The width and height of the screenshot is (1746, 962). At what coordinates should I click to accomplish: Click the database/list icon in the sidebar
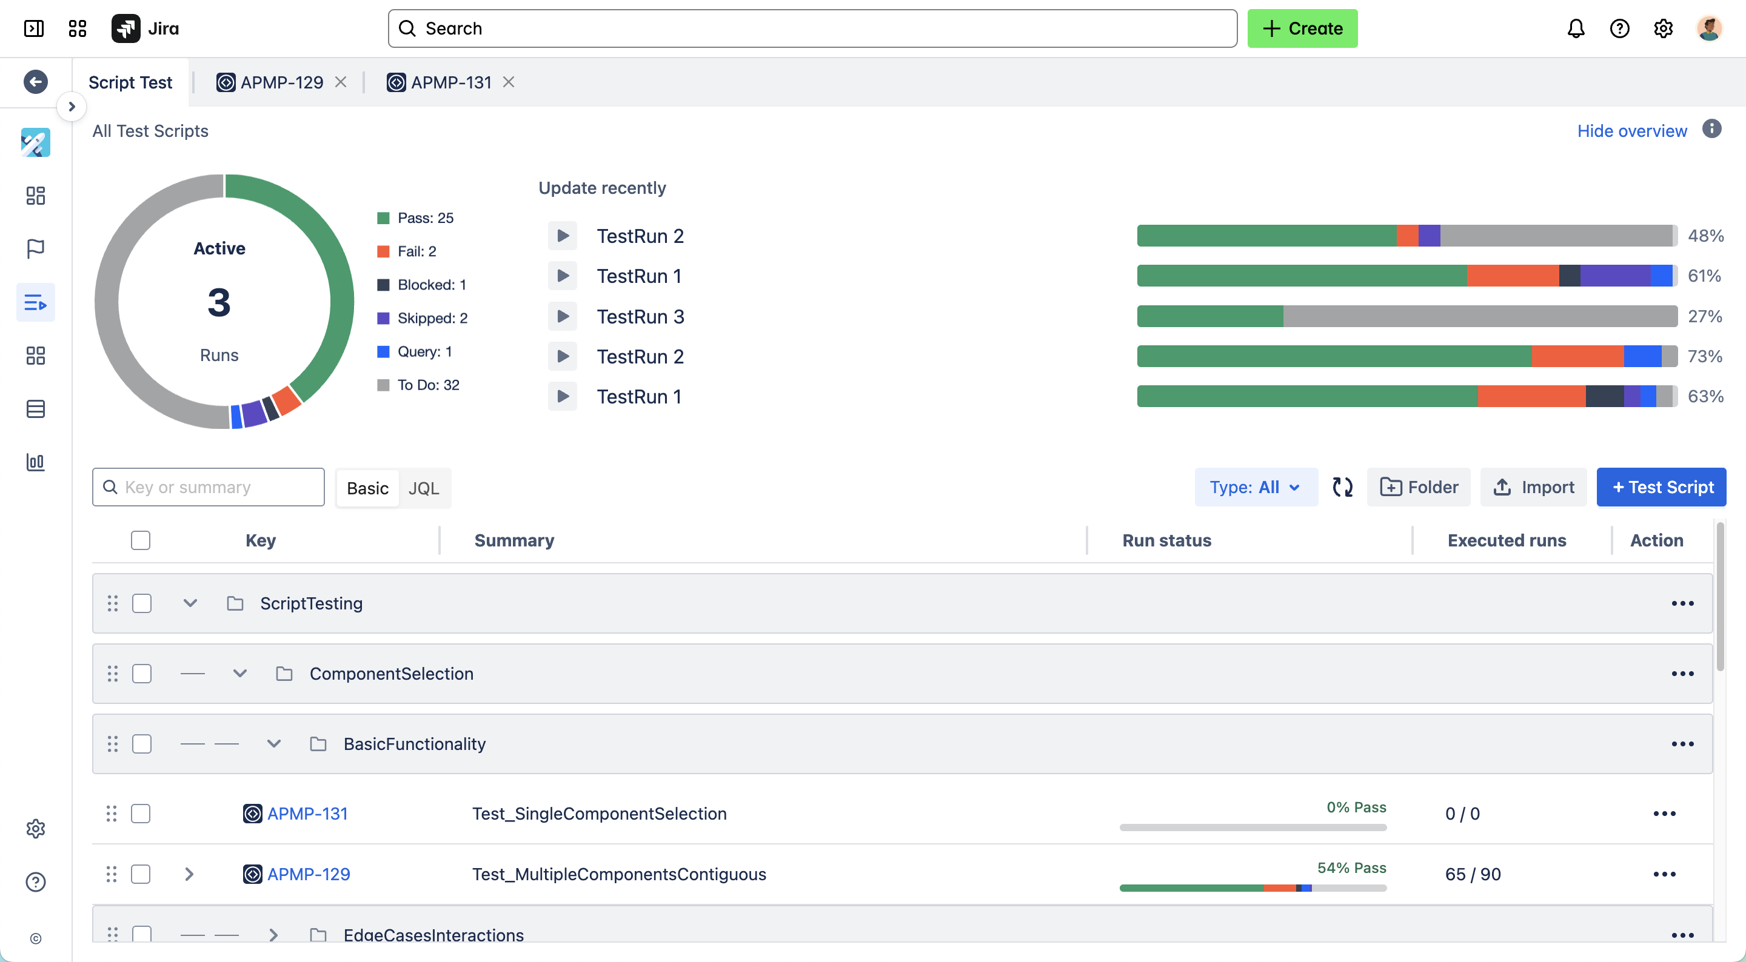[35, 408]
